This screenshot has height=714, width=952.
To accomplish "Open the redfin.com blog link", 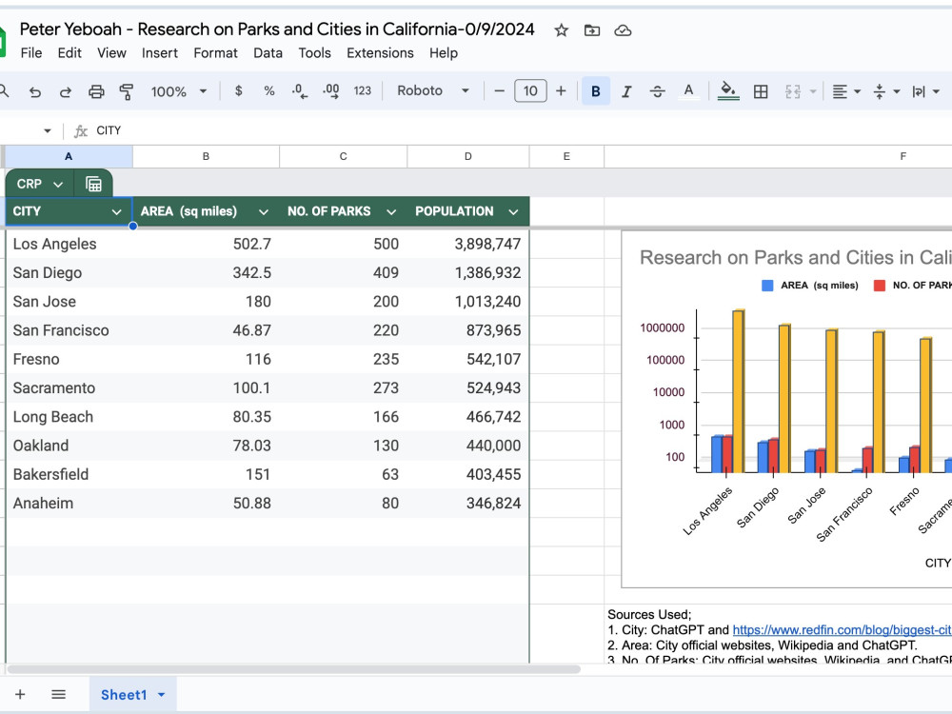I will click(x=843, y=630).
